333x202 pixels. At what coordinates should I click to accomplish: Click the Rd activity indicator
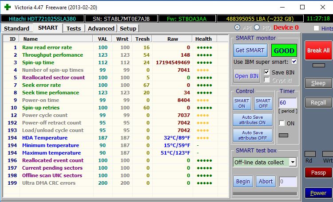[310, 154]
